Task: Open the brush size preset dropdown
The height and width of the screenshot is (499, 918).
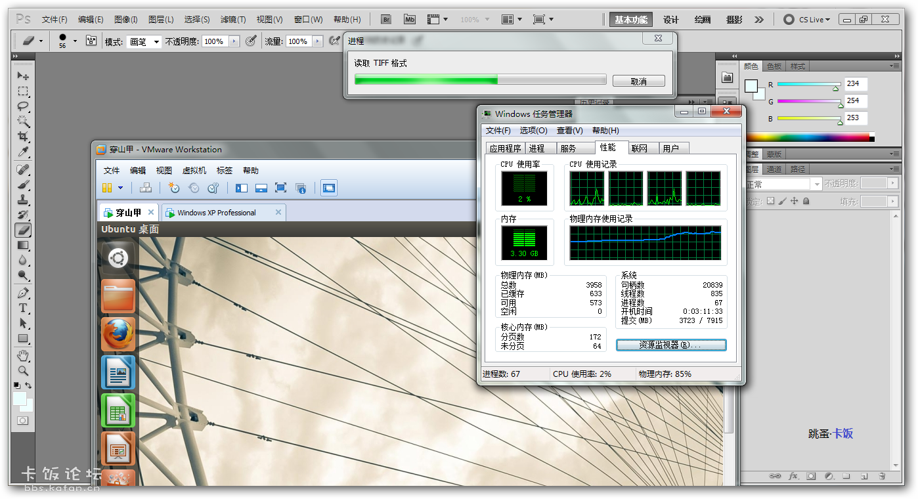Action: (75, 41)
